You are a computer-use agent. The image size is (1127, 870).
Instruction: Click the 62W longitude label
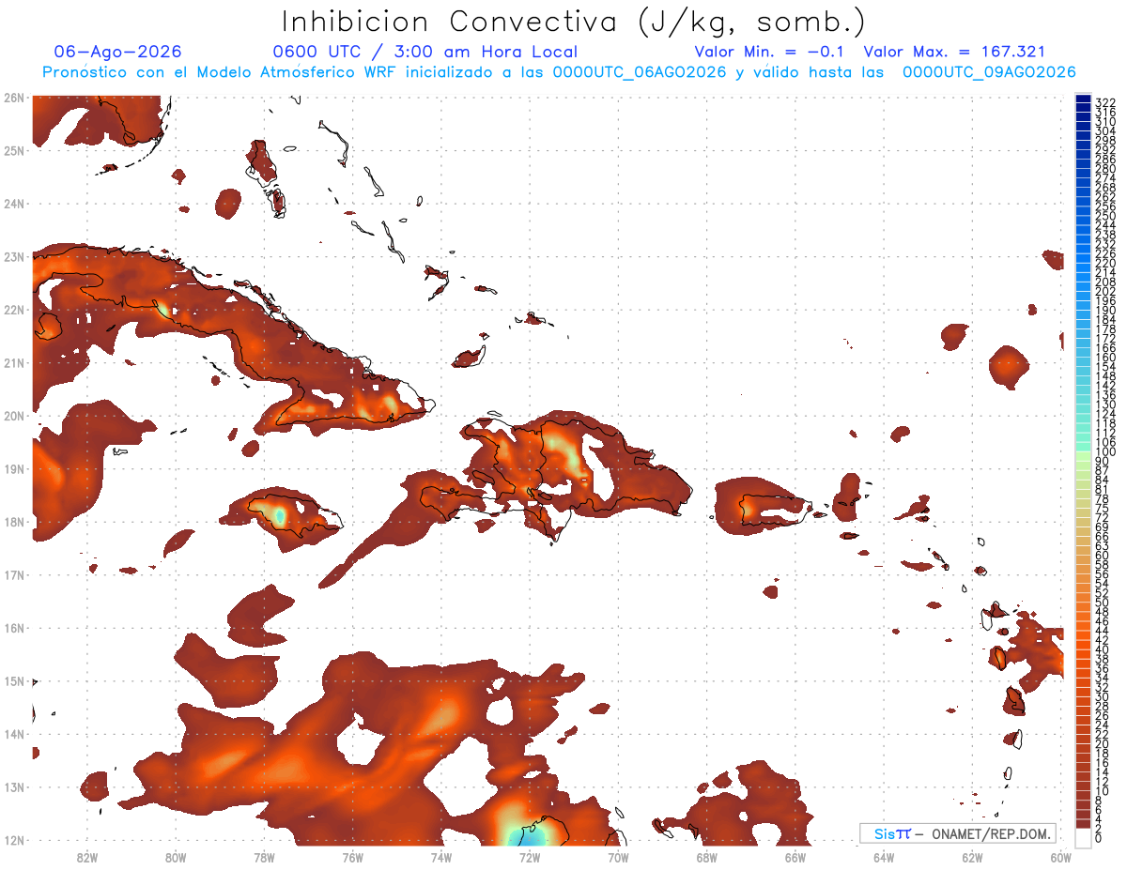[973, 857]
